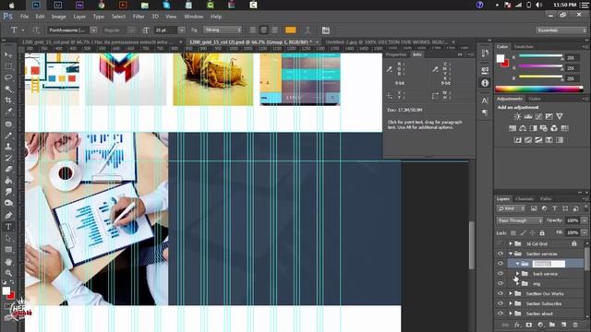Viewport: 591px width, 332px height.
Task: Select the Zoom tool
Action: (x=8, y=273)
